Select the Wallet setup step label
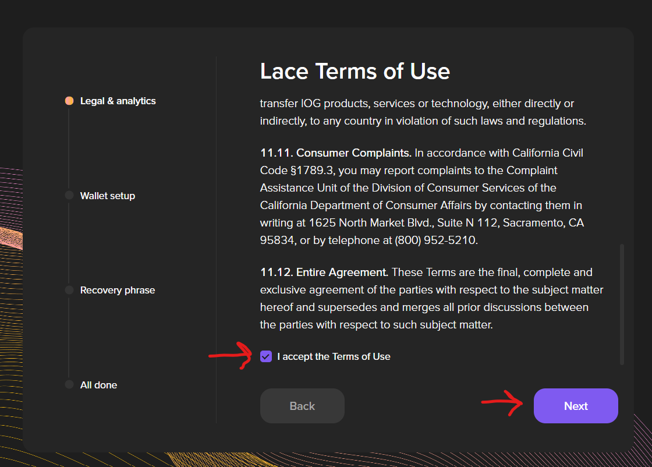The height and width of the screenshot is (467, 652). point(108,195)
